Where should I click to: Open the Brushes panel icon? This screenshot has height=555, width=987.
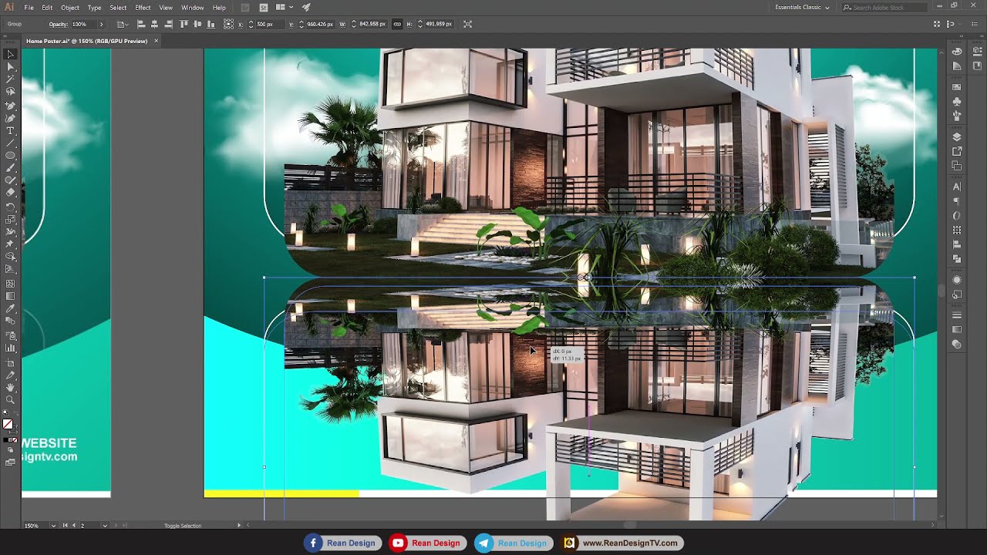(957, 116)
